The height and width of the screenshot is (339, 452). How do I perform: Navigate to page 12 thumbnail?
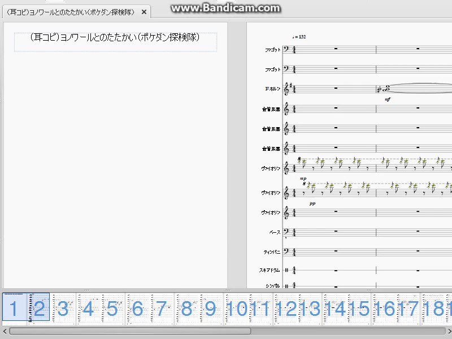pyautogui.click(x=285, y=308)
